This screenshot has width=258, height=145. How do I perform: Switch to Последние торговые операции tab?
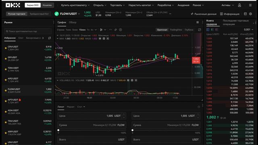tap(235, 23)
